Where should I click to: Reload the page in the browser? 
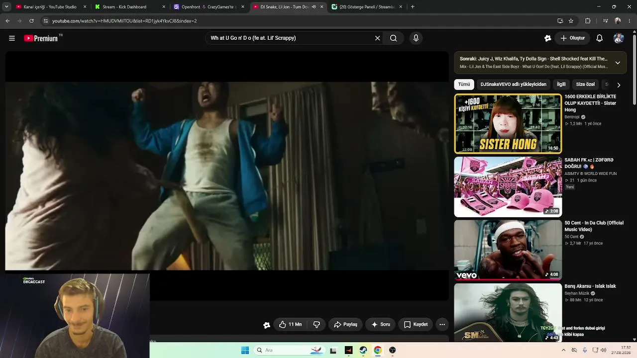[31, 21]
